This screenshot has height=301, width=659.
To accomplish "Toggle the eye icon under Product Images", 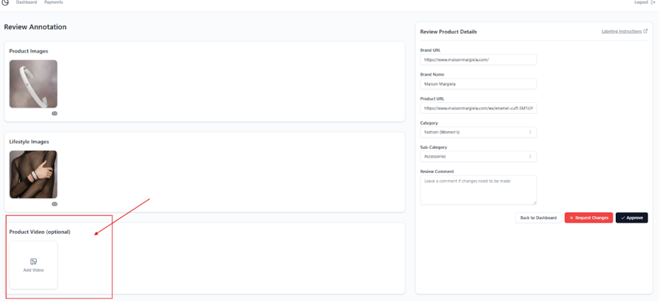I will tap(55, 113).
